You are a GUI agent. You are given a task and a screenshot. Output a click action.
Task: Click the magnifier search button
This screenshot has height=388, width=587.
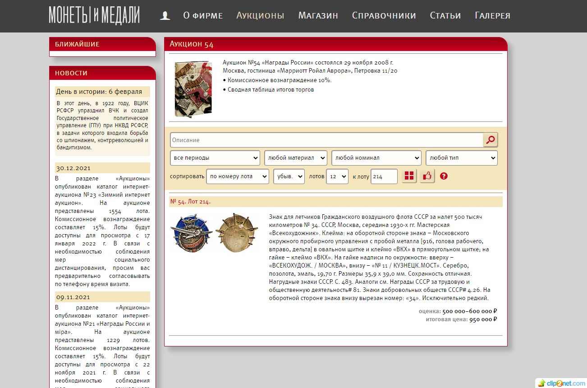point(490,140)
